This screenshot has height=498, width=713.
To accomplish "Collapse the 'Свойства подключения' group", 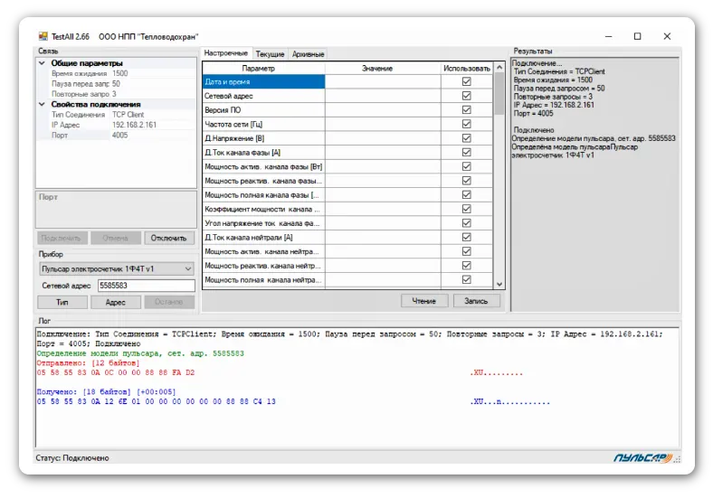I will pyautogui.click(x=43, y=105).
